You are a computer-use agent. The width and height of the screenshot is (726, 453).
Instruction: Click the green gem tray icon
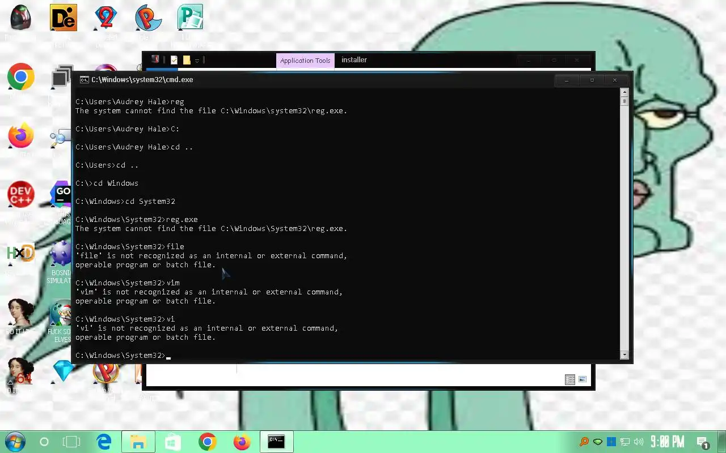(598, 442)
